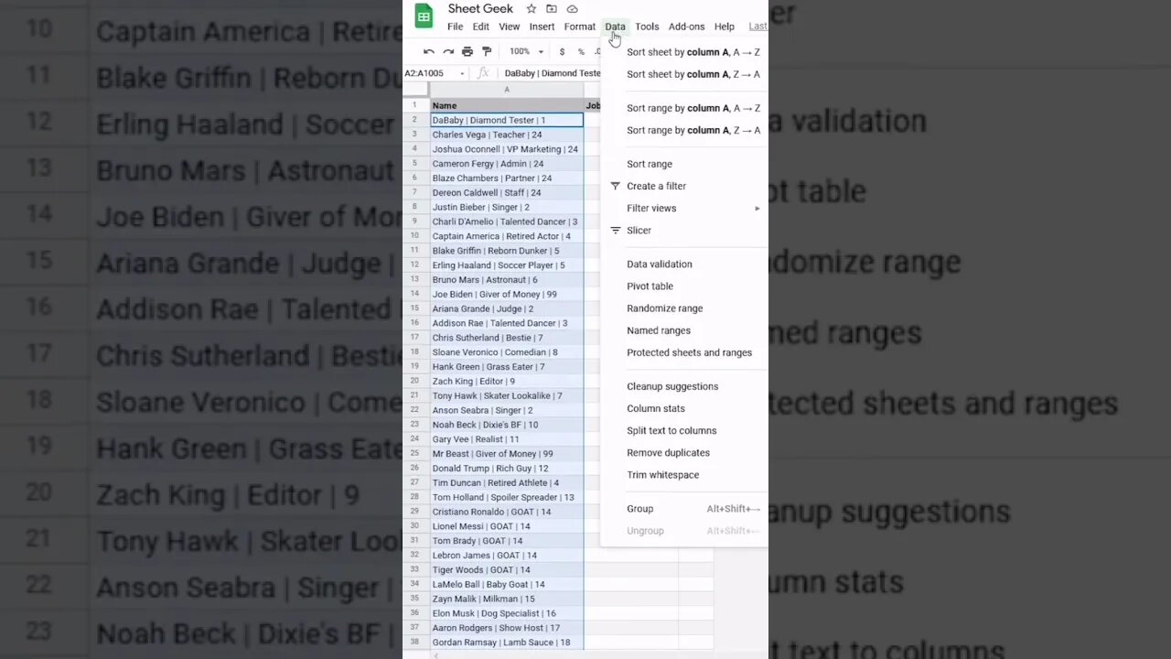Undo the last action
1171x659 pixels.
[428, 52]
